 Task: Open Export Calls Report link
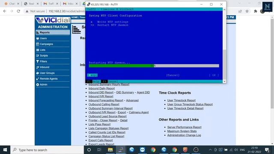pyautogui.click(x=101, y=140)
